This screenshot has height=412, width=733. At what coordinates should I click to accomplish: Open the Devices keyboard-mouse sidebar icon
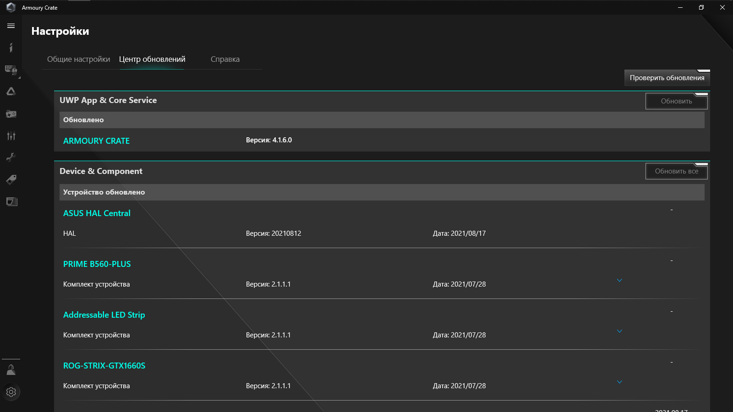[11, 70]
